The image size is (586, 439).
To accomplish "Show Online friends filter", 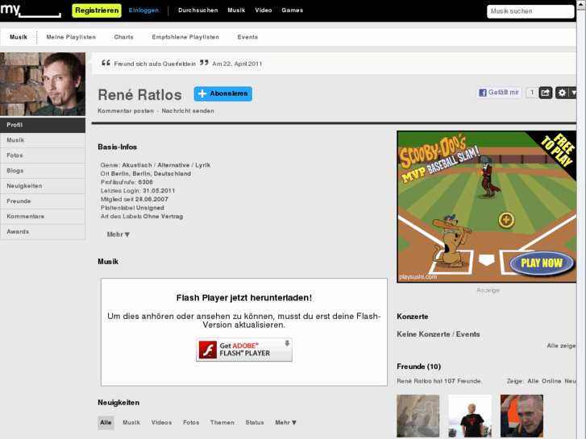I will point(551,381).
